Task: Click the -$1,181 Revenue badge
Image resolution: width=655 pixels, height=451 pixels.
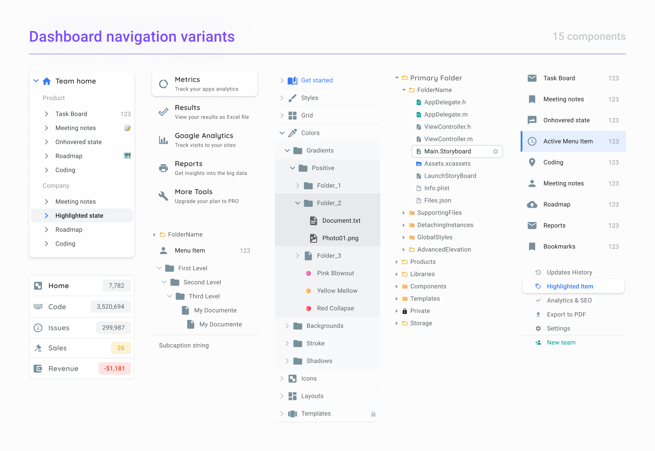Action: 115,369
